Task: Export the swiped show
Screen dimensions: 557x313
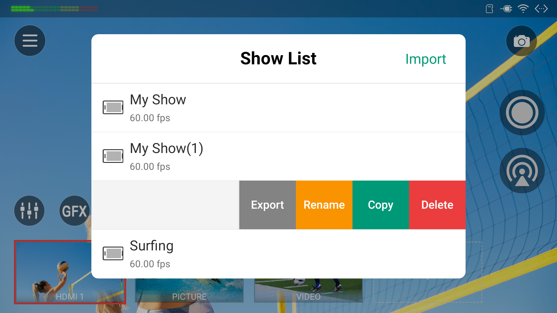Action: (x=267, y=205)
